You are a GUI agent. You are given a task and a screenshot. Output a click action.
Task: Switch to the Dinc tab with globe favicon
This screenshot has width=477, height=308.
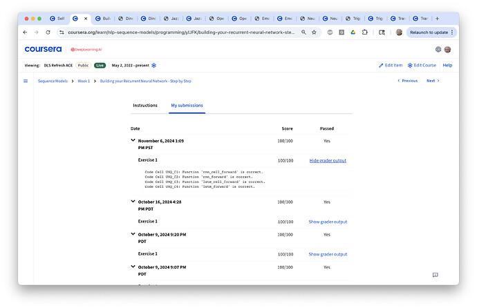pyautogui.click(x=126, y=19)
